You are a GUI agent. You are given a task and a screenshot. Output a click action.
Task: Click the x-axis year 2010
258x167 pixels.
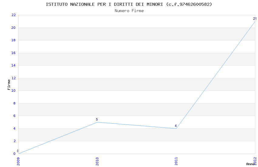pyautogui.click(x=97, y=162)
